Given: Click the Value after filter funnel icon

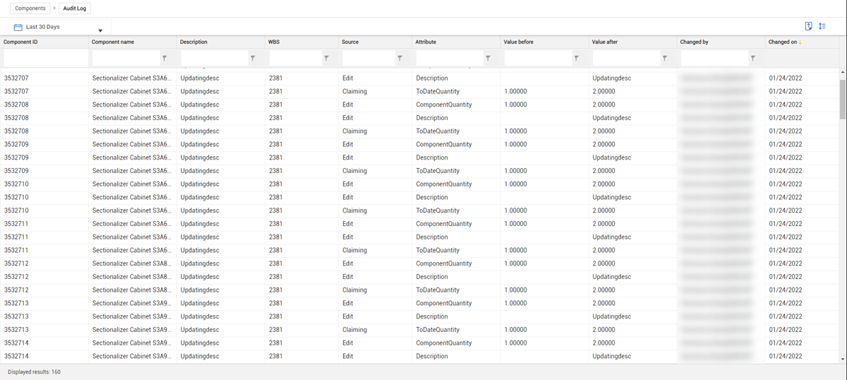Looking at the screenshot, I should (x=664, y=58).
